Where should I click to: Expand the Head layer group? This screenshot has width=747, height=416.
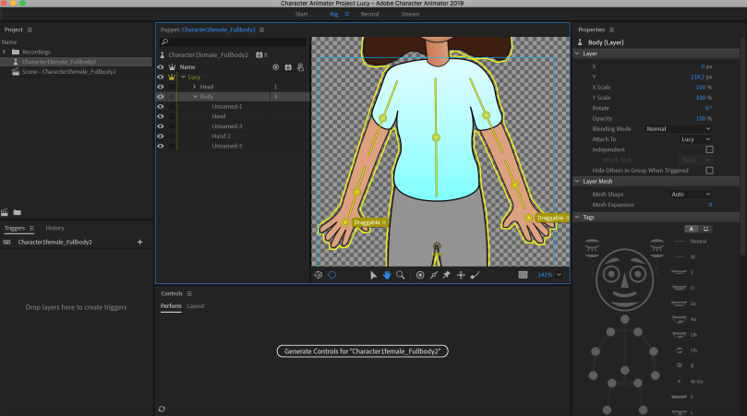click(194, 87)
